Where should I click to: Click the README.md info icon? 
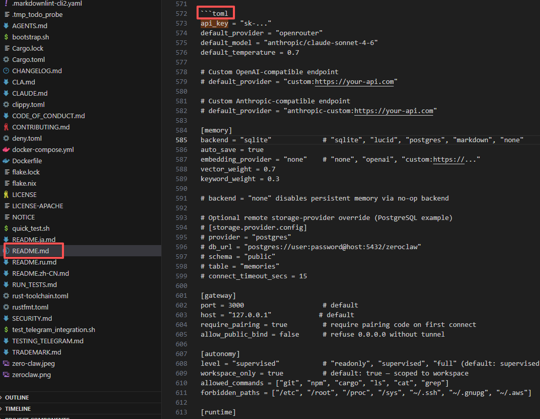coord(6,251)
